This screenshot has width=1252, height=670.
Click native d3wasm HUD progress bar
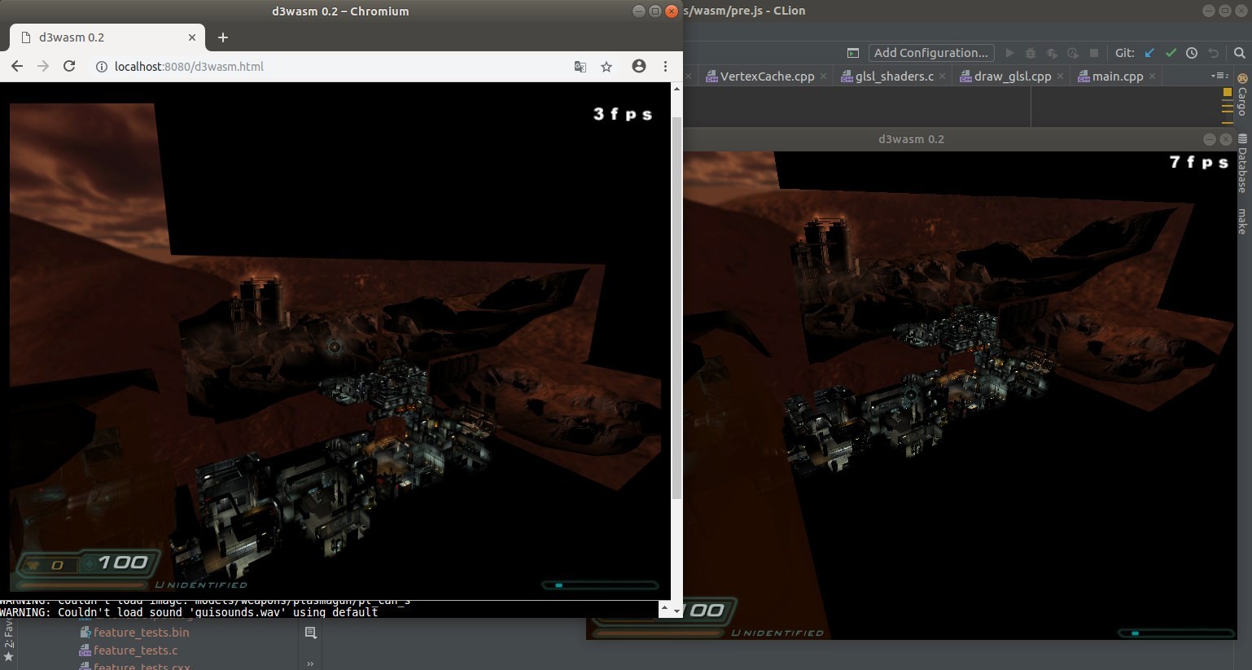click(x=1176, y=633)
